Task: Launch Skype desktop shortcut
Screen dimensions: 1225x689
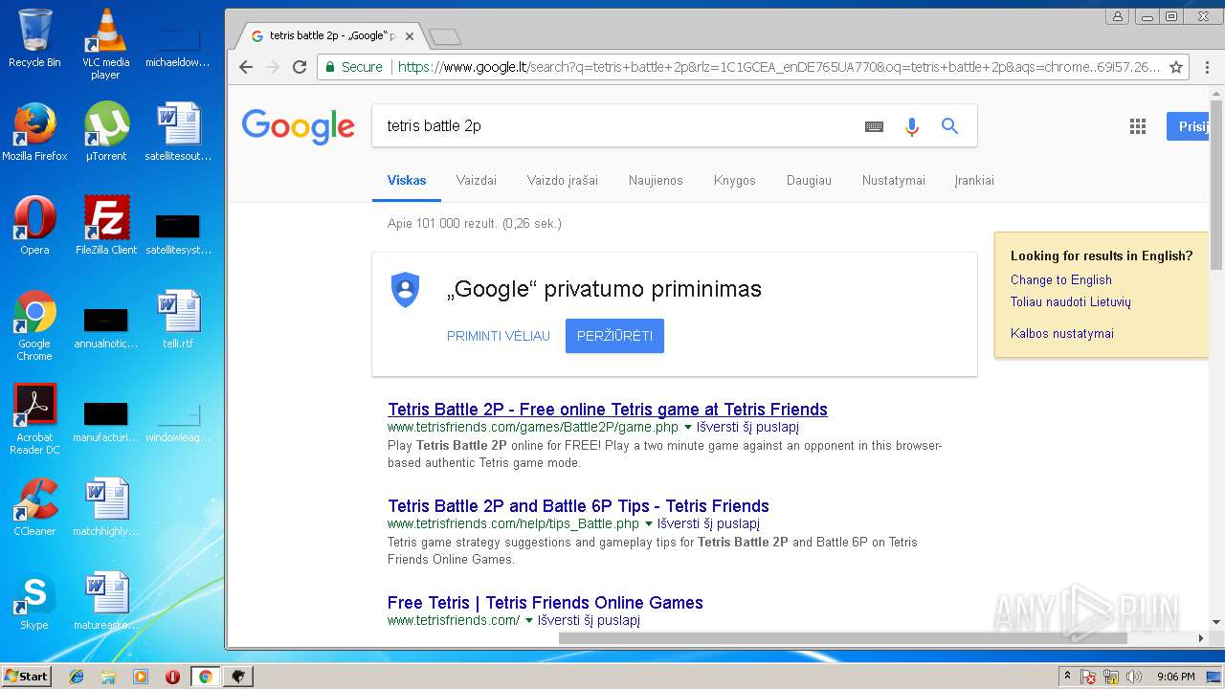Action: pyautogui.click(x=34, y=601)
